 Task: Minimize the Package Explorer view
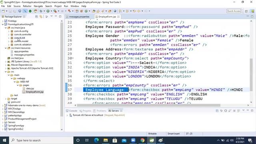[x=56, y=16]
